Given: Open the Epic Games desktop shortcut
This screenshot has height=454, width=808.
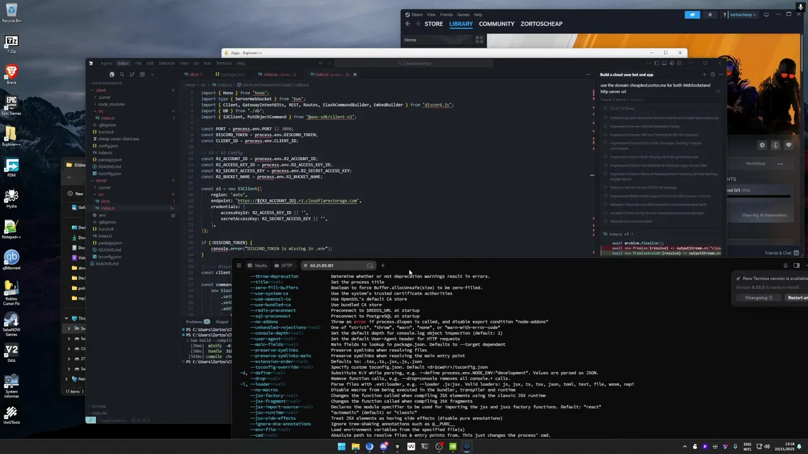Looking at the screenshot, I should 11,105.
